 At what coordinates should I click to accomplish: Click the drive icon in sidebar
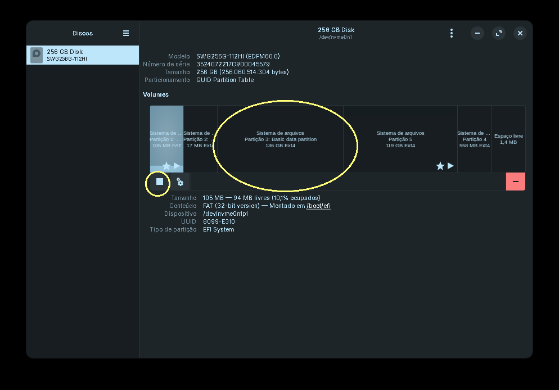(x=37, y=55)
